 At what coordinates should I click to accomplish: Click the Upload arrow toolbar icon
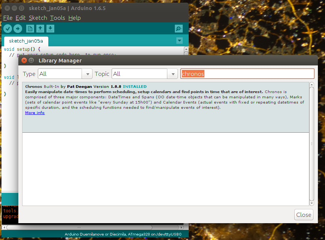coord(18,28)
